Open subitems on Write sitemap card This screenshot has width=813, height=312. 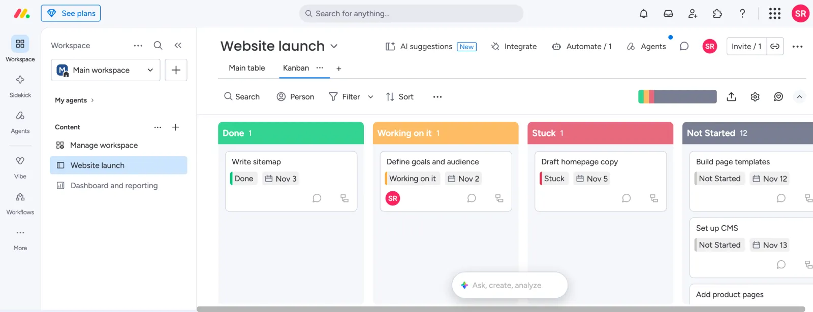(345, 198)
